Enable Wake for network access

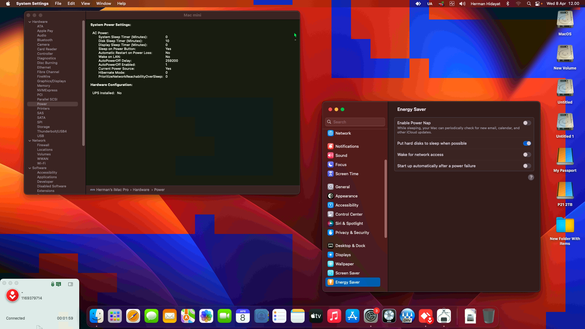point(527,155)
